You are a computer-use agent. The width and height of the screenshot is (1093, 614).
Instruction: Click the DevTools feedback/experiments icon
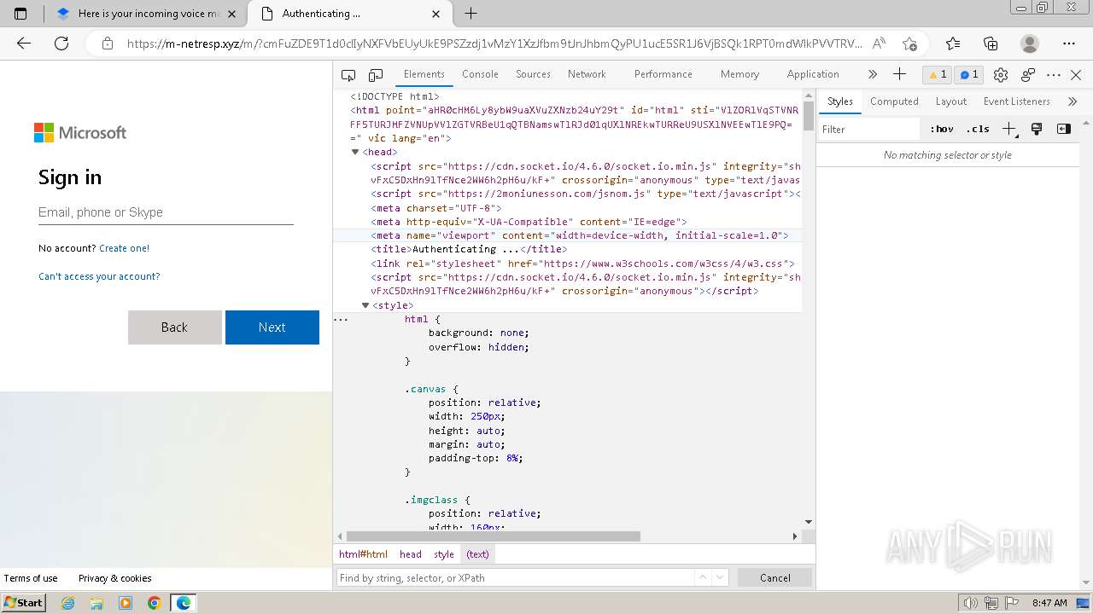1028,75
